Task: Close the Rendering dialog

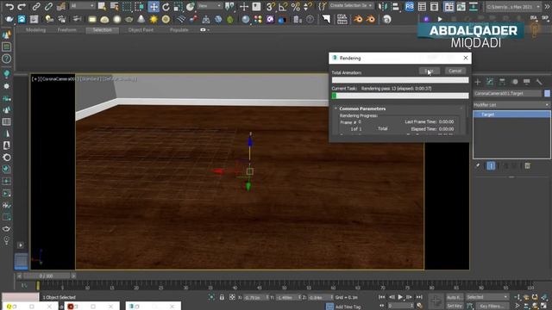Action: point(466,58)
